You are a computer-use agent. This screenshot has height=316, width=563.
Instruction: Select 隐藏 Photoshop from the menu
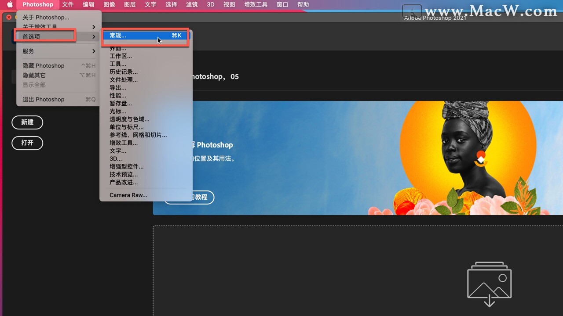click(43, 65)
